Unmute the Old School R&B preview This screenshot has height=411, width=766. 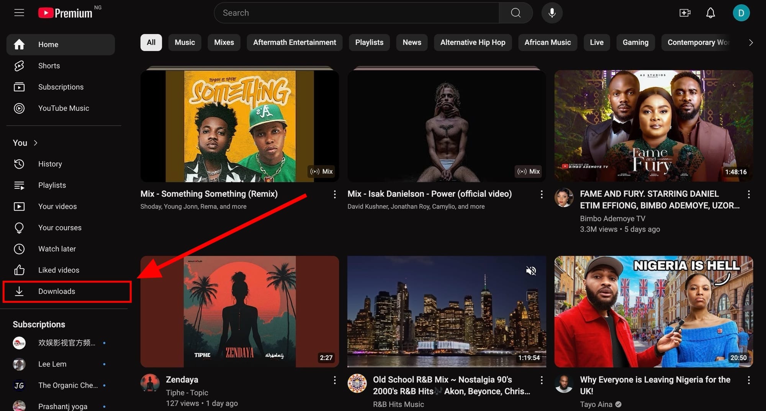[531, 271]
